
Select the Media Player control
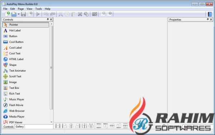(25, 117)
